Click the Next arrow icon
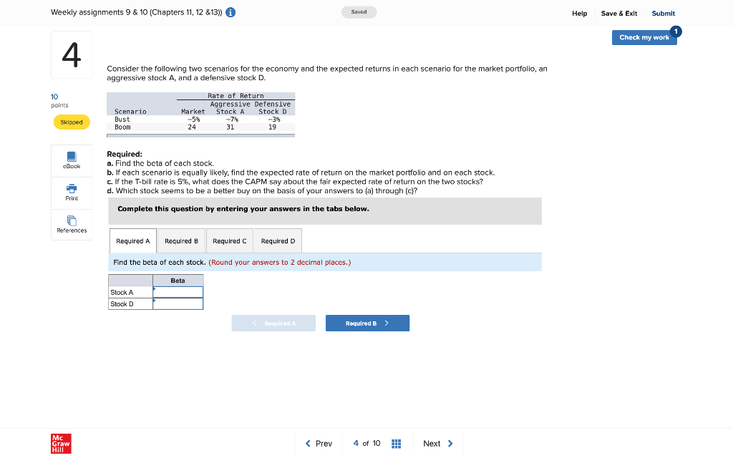The image size is (733, 458). tap(451, 443)
